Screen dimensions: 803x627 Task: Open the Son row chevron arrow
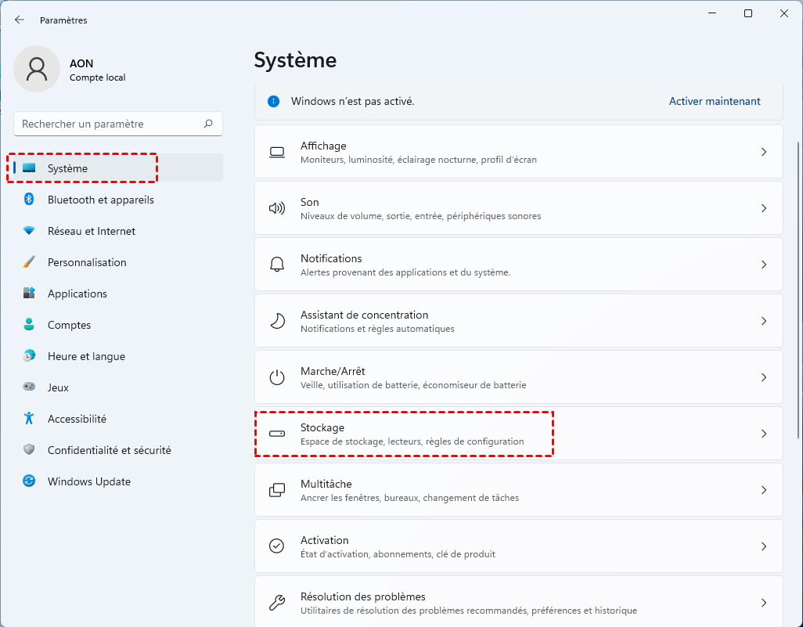click(x=764, y=208)
